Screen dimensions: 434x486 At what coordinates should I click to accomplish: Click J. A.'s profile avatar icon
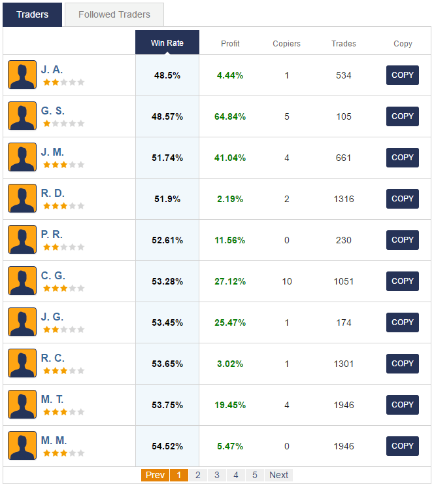pos(22,75)
